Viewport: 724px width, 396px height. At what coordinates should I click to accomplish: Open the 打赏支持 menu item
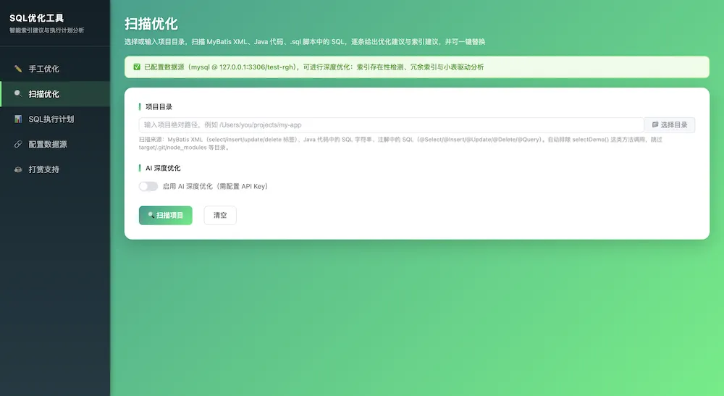click(x=55, y=169)
